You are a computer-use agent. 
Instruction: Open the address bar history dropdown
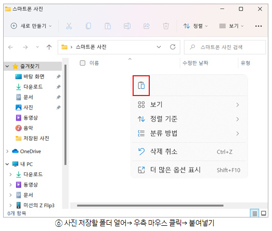click(x=159, y=47)
